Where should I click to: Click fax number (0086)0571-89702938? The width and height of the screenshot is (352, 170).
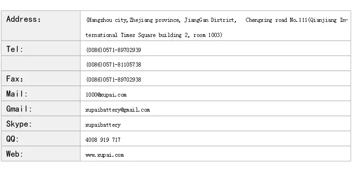pyautogui.click(x=113, y=80)
